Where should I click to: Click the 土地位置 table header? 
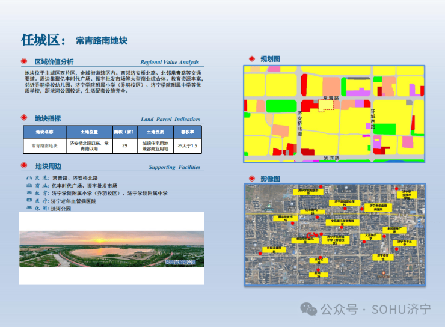[x=90, y=132]
